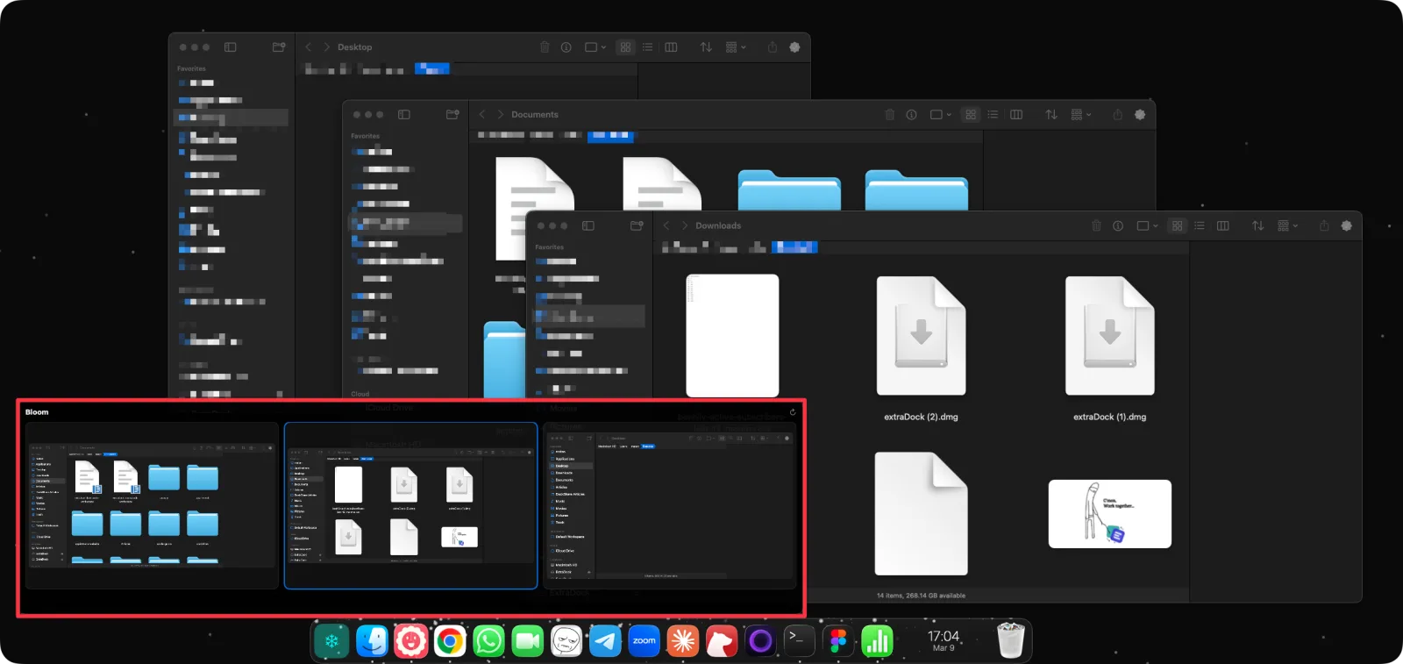
Task: Create a new folder in the Desktop window
Action: [279, 46]
